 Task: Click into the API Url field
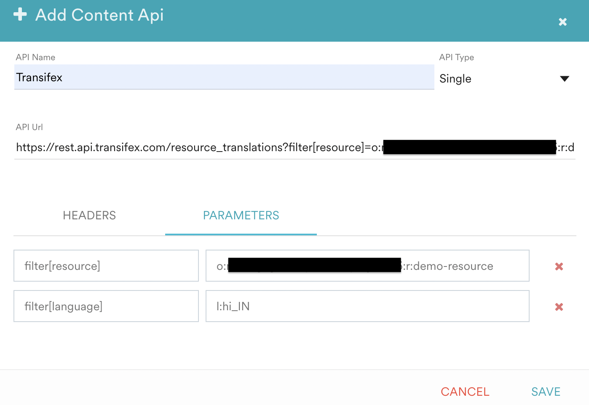(x=295, y=147)
